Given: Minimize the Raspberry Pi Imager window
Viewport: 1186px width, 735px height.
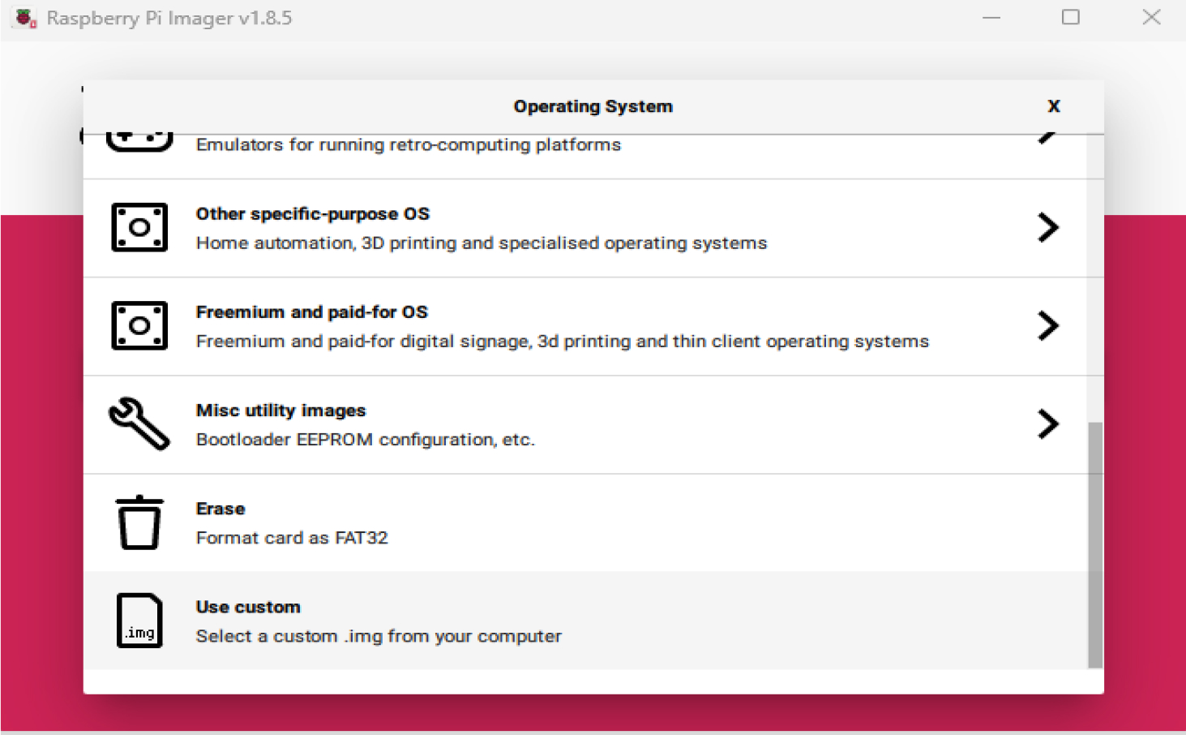Looking at the screenshot, I should click(991, 17).
